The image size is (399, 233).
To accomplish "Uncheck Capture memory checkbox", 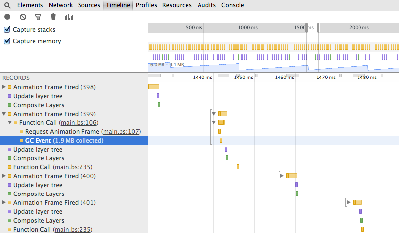I will click(7, 41).
